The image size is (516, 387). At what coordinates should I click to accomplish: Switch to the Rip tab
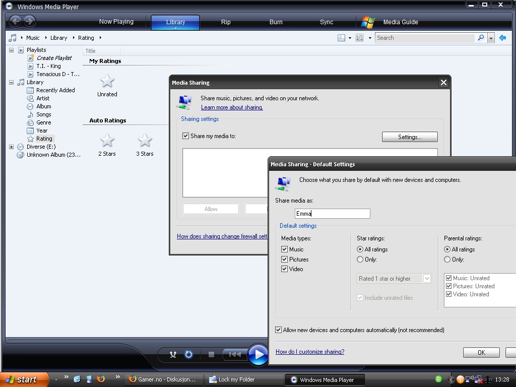click(226, 22)
